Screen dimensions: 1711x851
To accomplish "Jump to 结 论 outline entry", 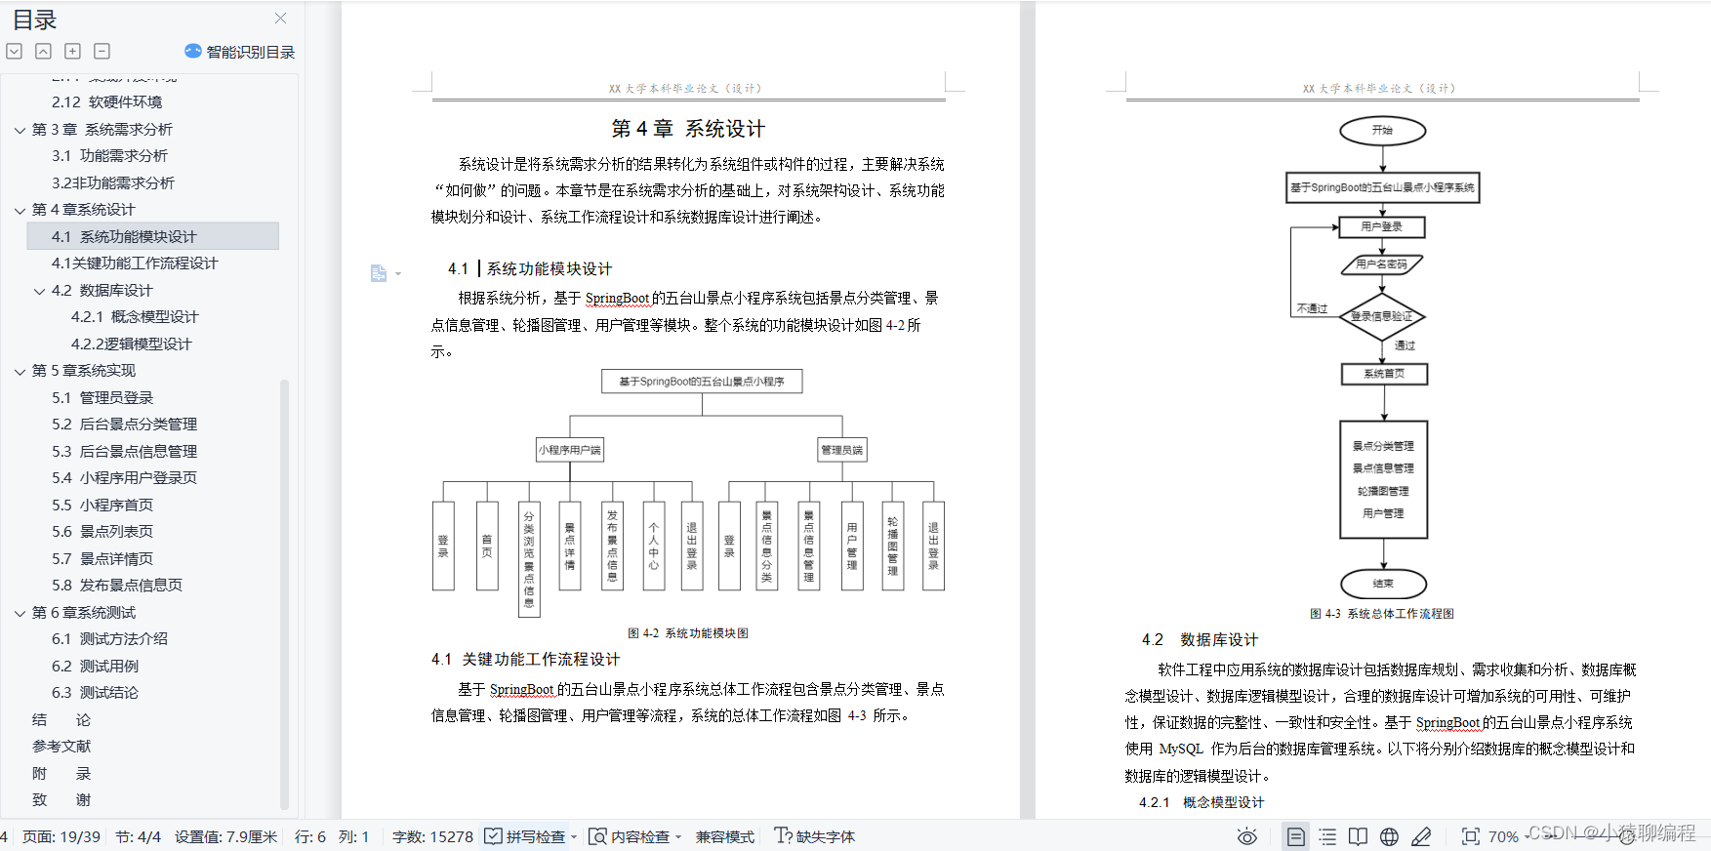I will pyautogui.click(x=61, y=720).
